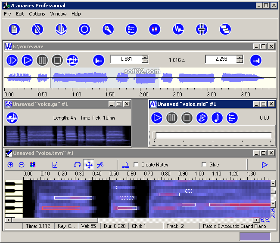
Task: Click down arrow of piano roll vertical scrollbar
Action: point(273,204)
